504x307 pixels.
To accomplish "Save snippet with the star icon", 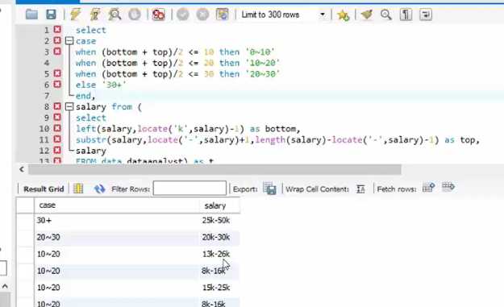I will [343, 15].
